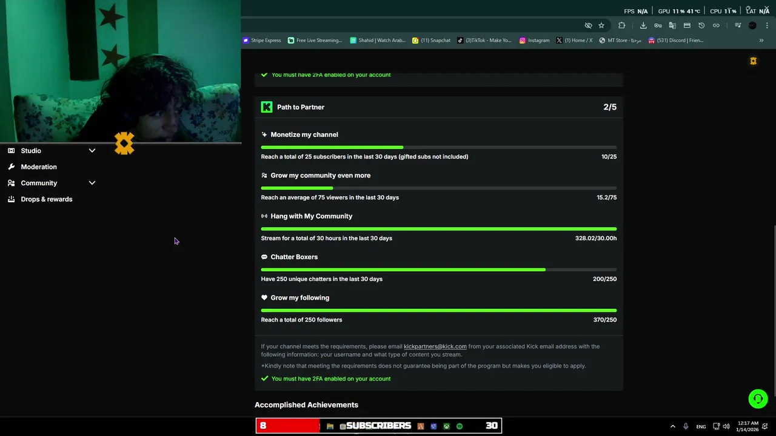Open the Snapchat bookmark
This screenshot has height=436, width=776.
tap(432, 41)
